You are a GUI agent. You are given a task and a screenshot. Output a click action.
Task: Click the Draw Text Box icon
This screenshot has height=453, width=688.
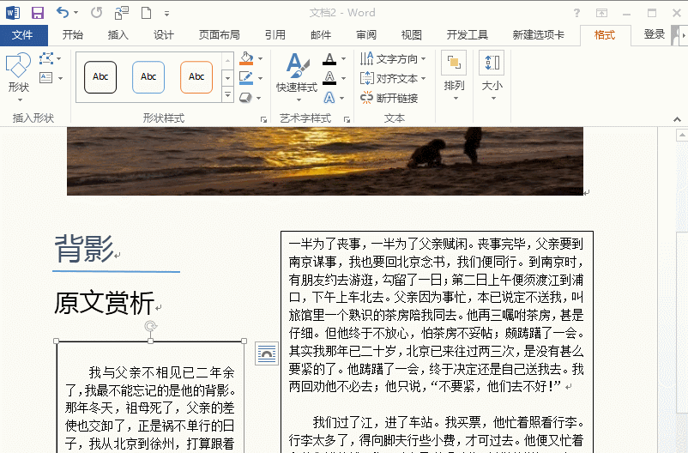click(45, 78)
